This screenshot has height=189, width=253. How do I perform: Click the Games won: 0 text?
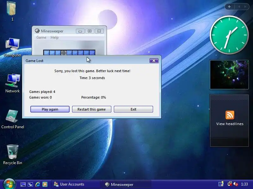coord(40,97)
